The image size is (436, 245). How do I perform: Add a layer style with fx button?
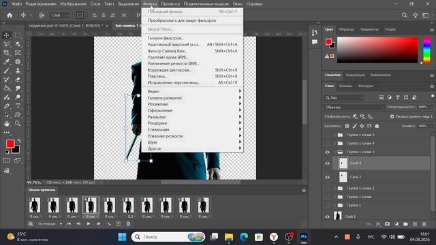pos(378,224)
